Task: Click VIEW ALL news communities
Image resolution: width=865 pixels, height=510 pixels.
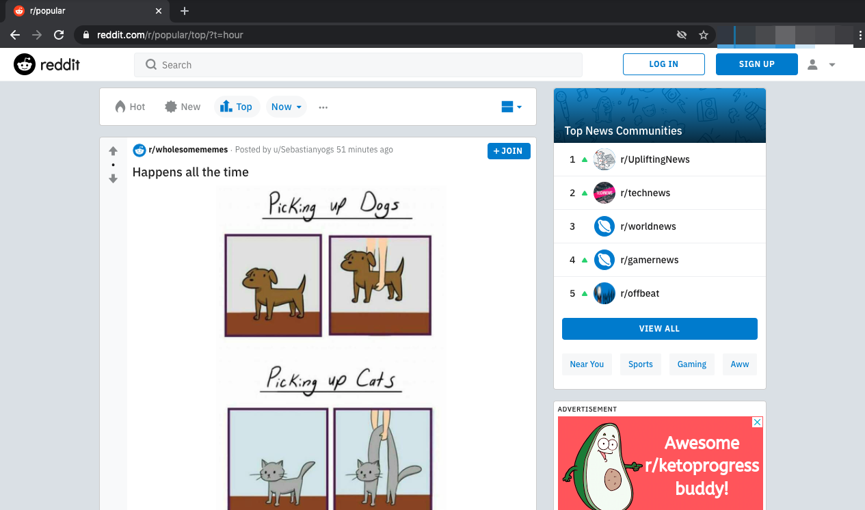Action: pos(659,328)
